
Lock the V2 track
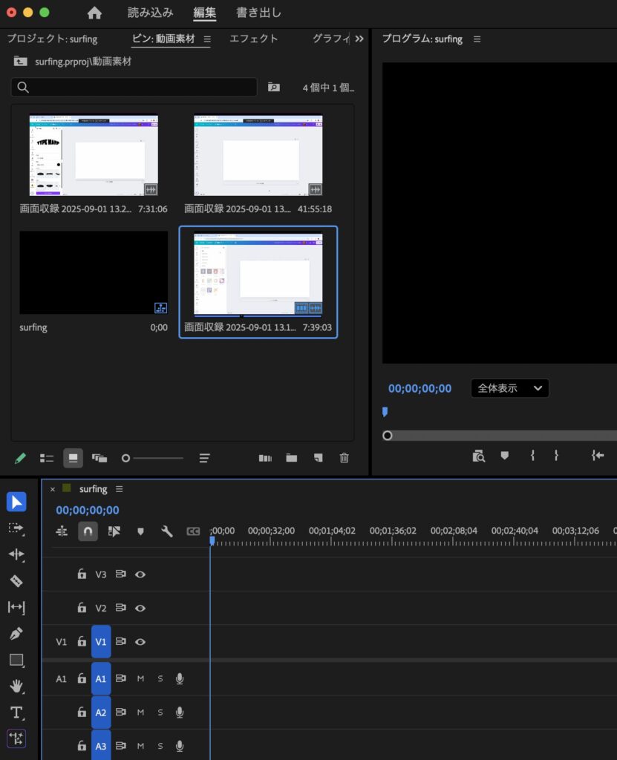point(82,608)
